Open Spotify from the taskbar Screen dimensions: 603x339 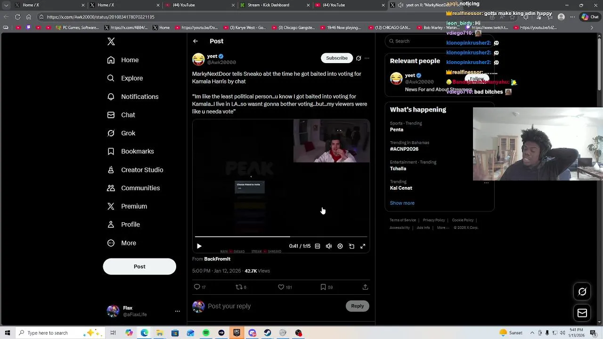(x=206, y=333)
